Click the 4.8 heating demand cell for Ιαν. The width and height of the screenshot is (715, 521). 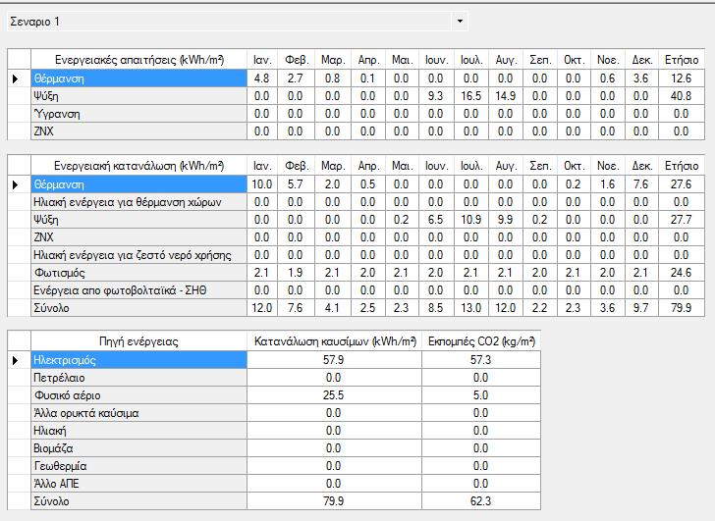(262, 78)
